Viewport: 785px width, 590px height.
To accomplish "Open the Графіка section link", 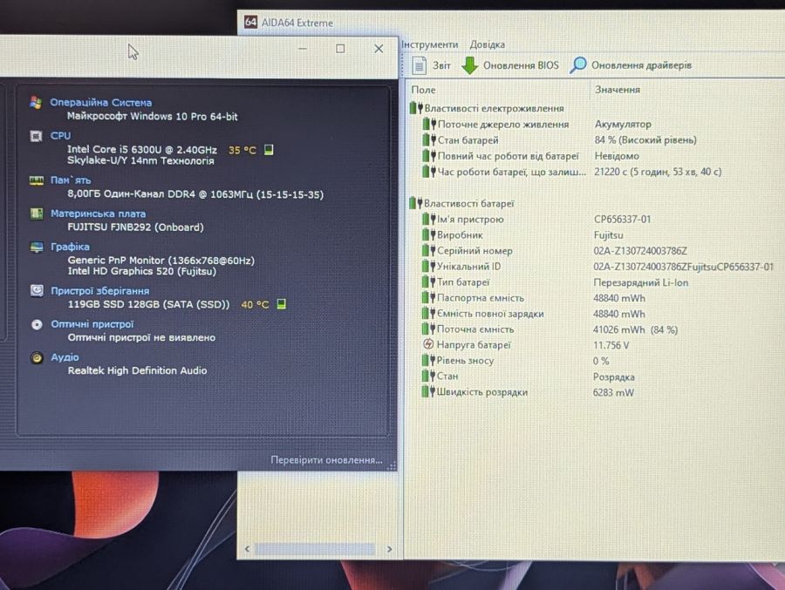I will tap(70, 247).
